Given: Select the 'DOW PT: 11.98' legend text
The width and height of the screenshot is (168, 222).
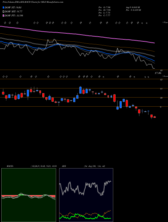Looking at the screenshot, I should point(14,15).
